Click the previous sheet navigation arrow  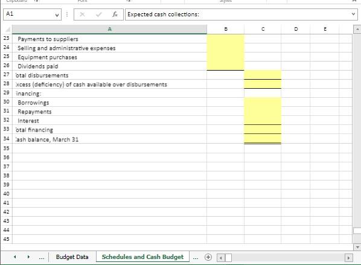click(15, 257)
